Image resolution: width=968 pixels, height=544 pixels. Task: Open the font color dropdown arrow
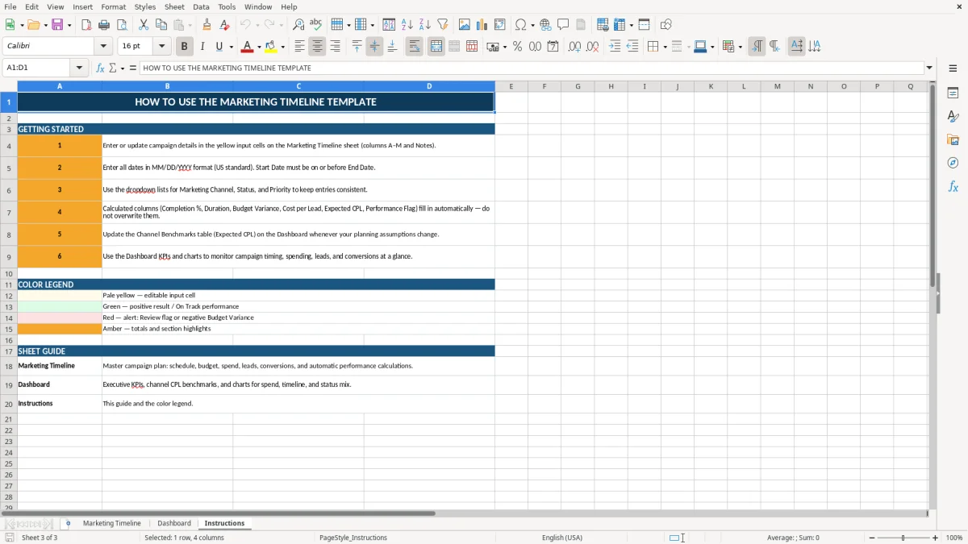[259, 47]
